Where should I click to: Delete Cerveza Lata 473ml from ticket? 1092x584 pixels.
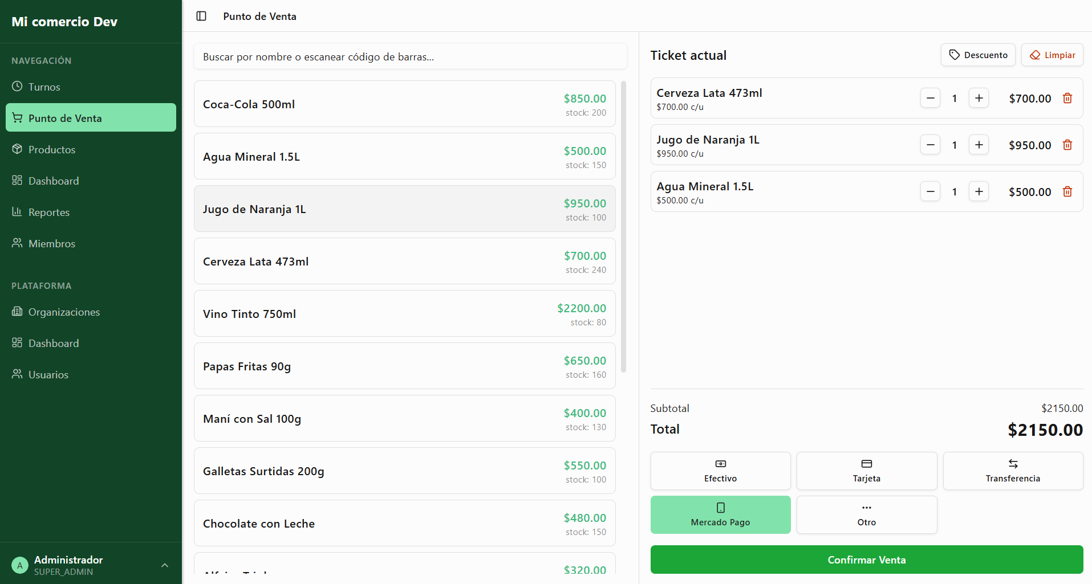click(x=1067, y=98)
